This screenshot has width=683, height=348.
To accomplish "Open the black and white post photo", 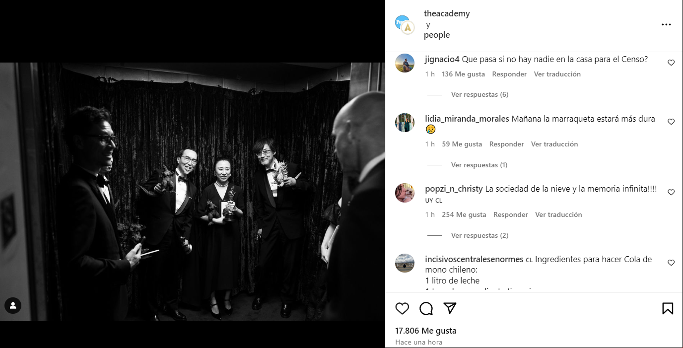I will [193, 192].
